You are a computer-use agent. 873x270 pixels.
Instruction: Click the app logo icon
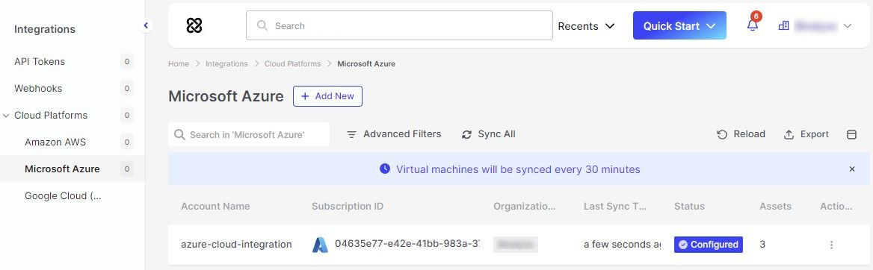point(194,25)
